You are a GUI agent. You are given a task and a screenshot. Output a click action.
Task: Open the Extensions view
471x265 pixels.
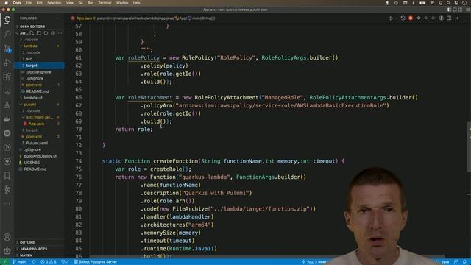pos(7,77)
